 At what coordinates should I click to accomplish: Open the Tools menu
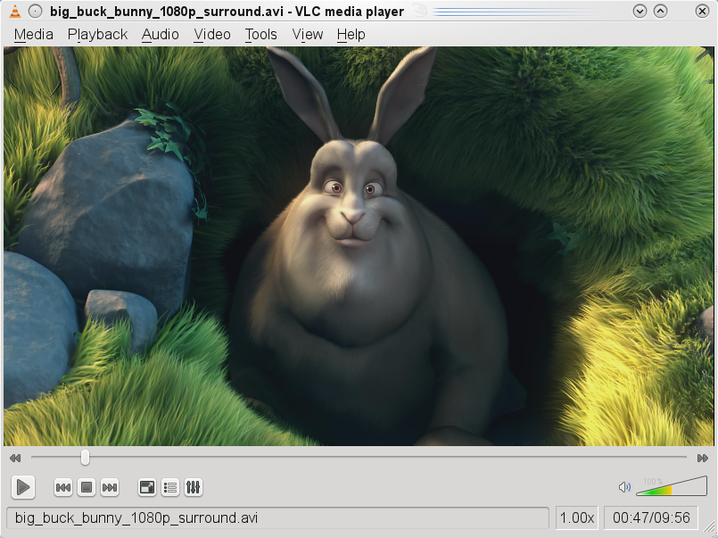pyautogui.click(x=260, y=34)
